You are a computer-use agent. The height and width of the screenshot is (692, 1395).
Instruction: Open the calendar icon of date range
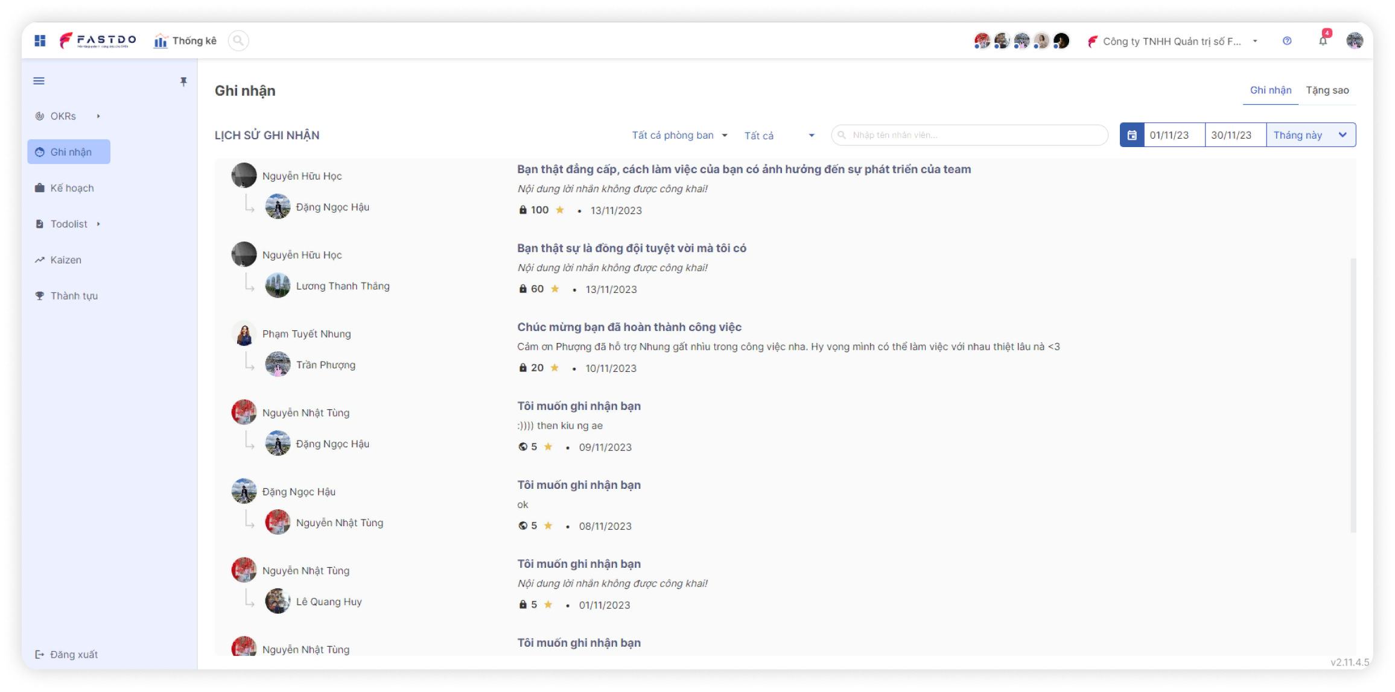coord(1132,135)
